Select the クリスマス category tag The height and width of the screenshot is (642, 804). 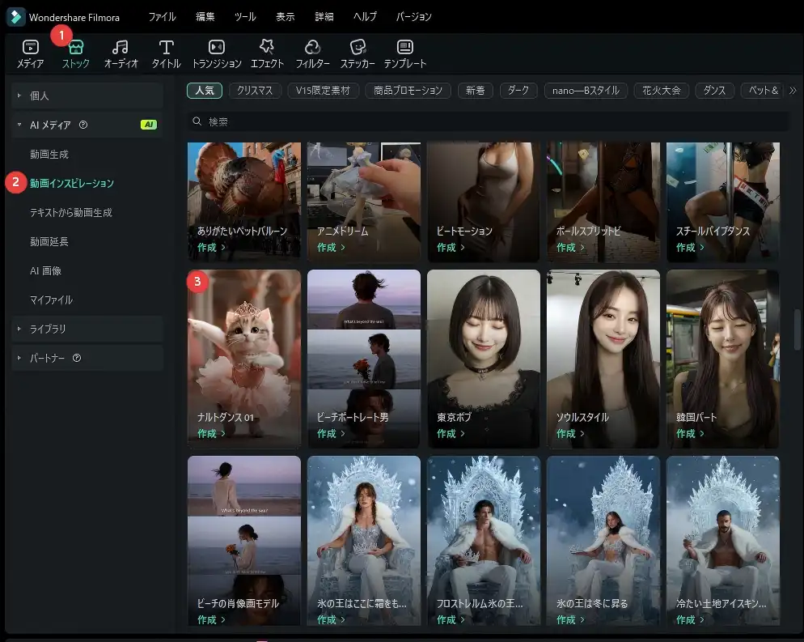(x=255, y=91)
